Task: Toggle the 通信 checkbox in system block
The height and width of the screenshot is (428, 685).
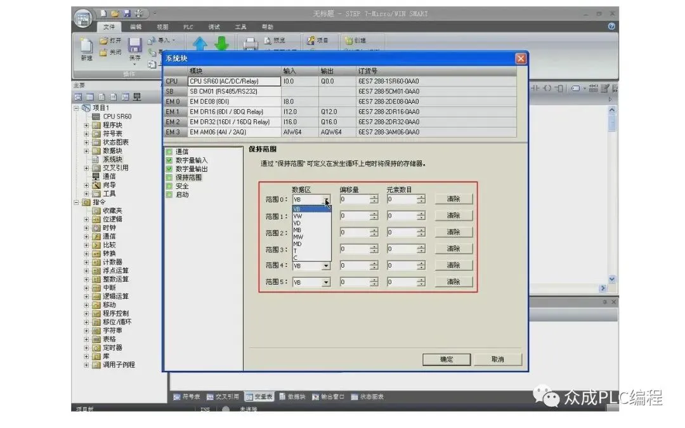Action: coord(169,152)
